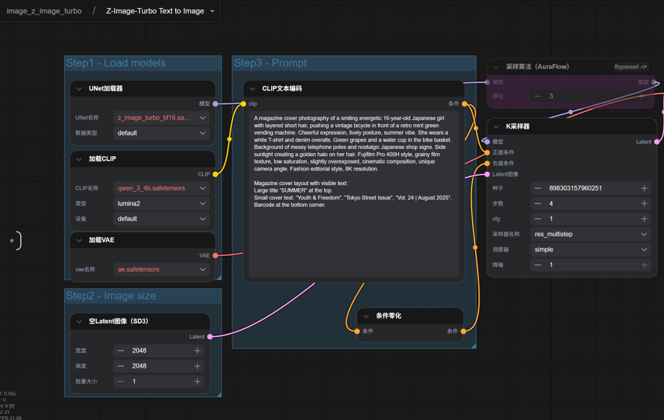Click plus icon next to width 2048
The width and height of the screenshot is (664, 420).
(x=197, y=351)
